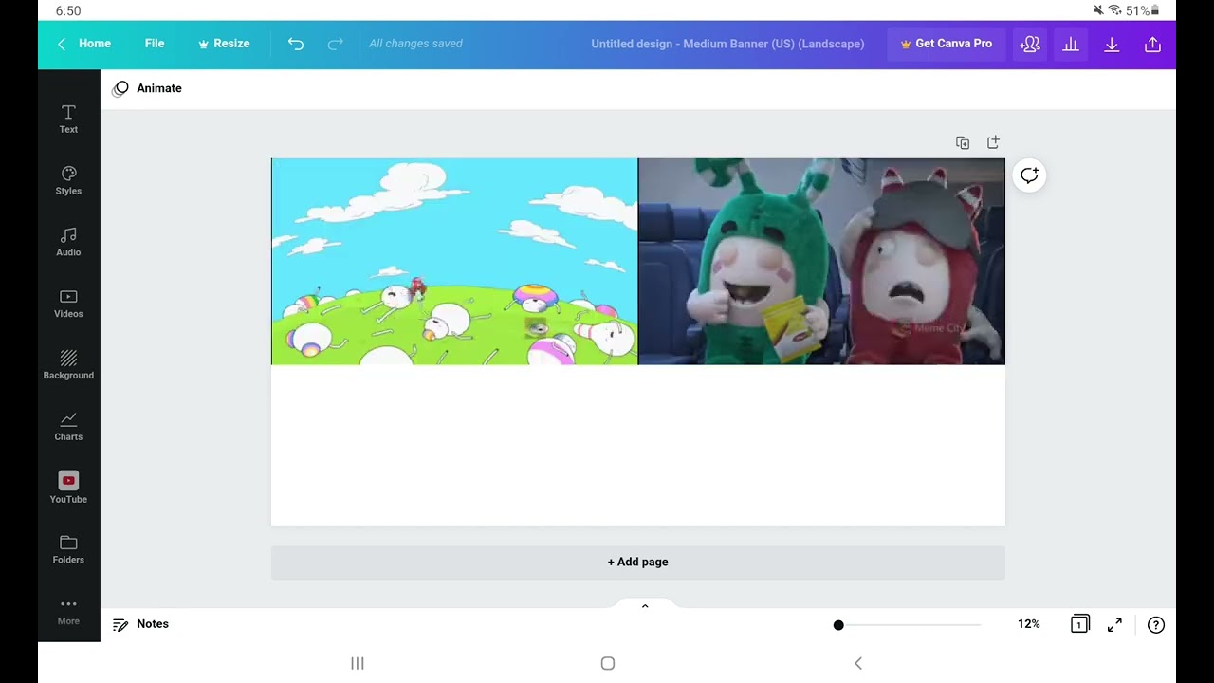Tap the Android home button
Screen dimensions: 1214x683
pos(608,663)
